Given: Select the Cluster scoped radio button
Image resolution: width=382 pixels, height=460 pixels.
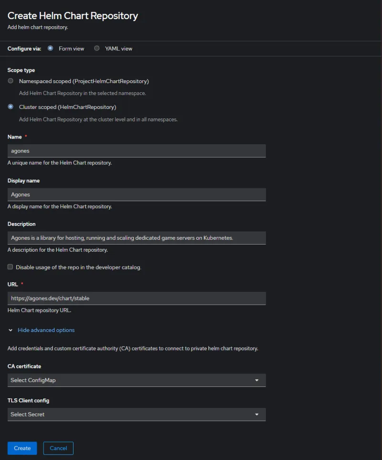Looking at the screenshot, I should pyautogui.click(x=10, y=107).
